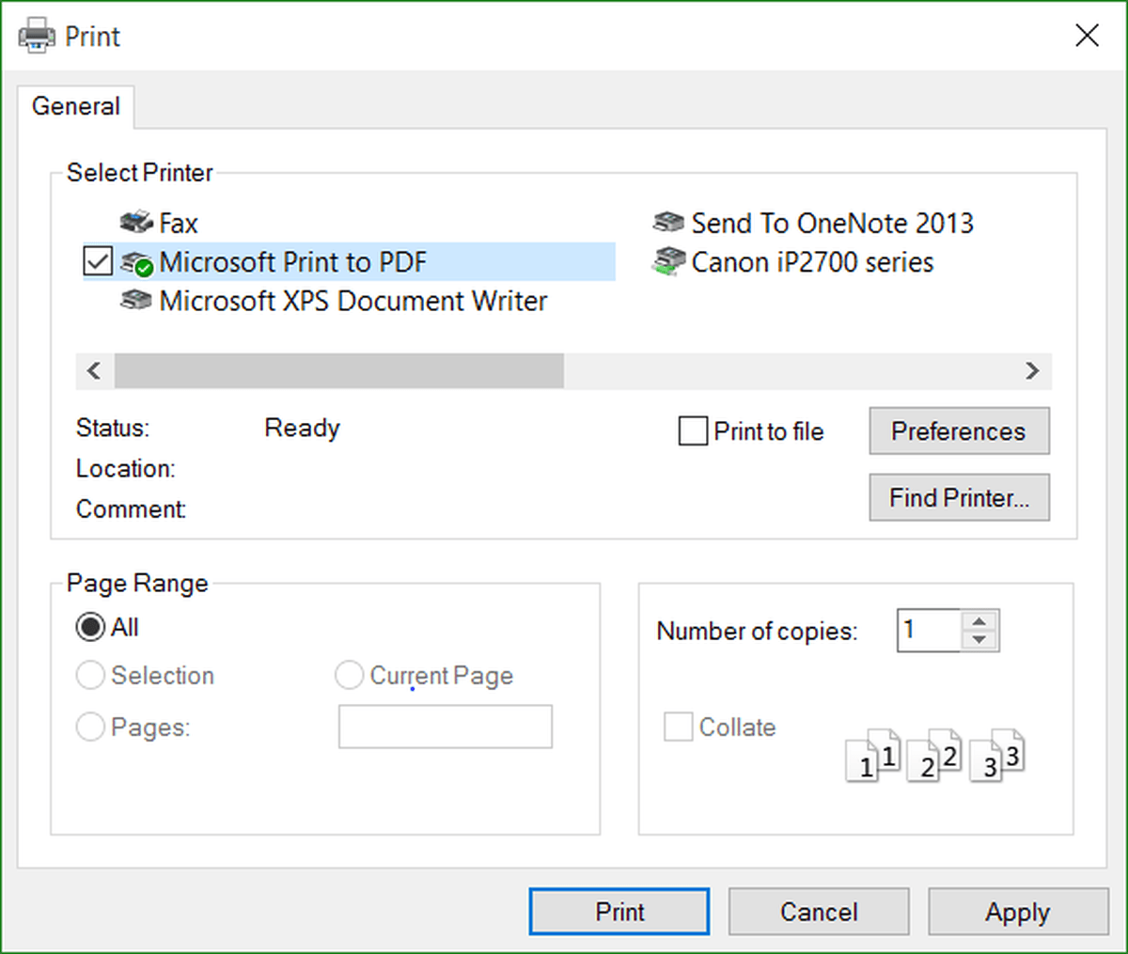Click the Pages range input field
1128x954 pixels.
tap(445, 727)
